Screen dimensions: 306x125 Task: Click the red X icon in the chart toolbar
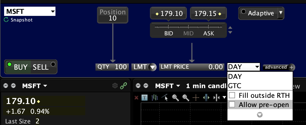[136, 97]
